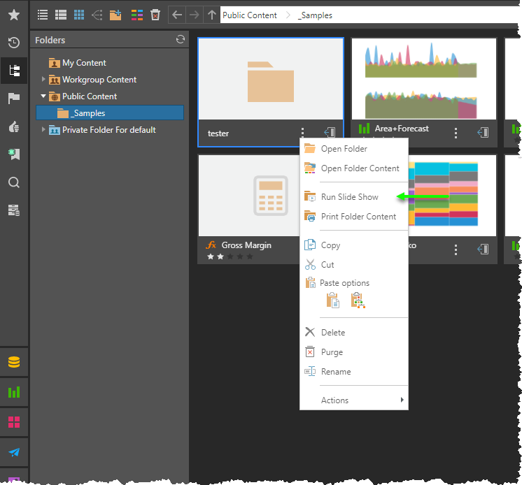
Task: Choose Run Slide Show from menu
Action: [349, 197]
